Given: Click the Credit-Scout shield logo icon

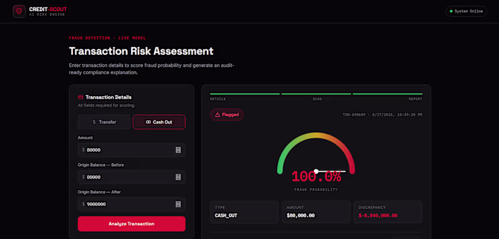Looking at the screenshot, I should pyautogui.click(x=19, y=11).
